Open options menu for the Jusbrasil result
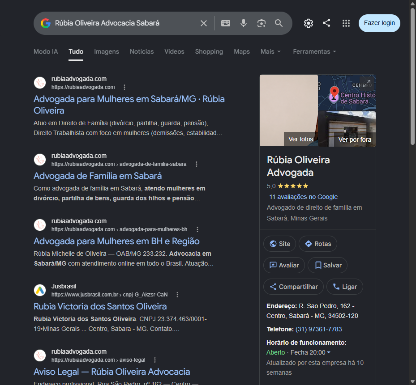This screenshot has height=385, width=416. point(177,295)
